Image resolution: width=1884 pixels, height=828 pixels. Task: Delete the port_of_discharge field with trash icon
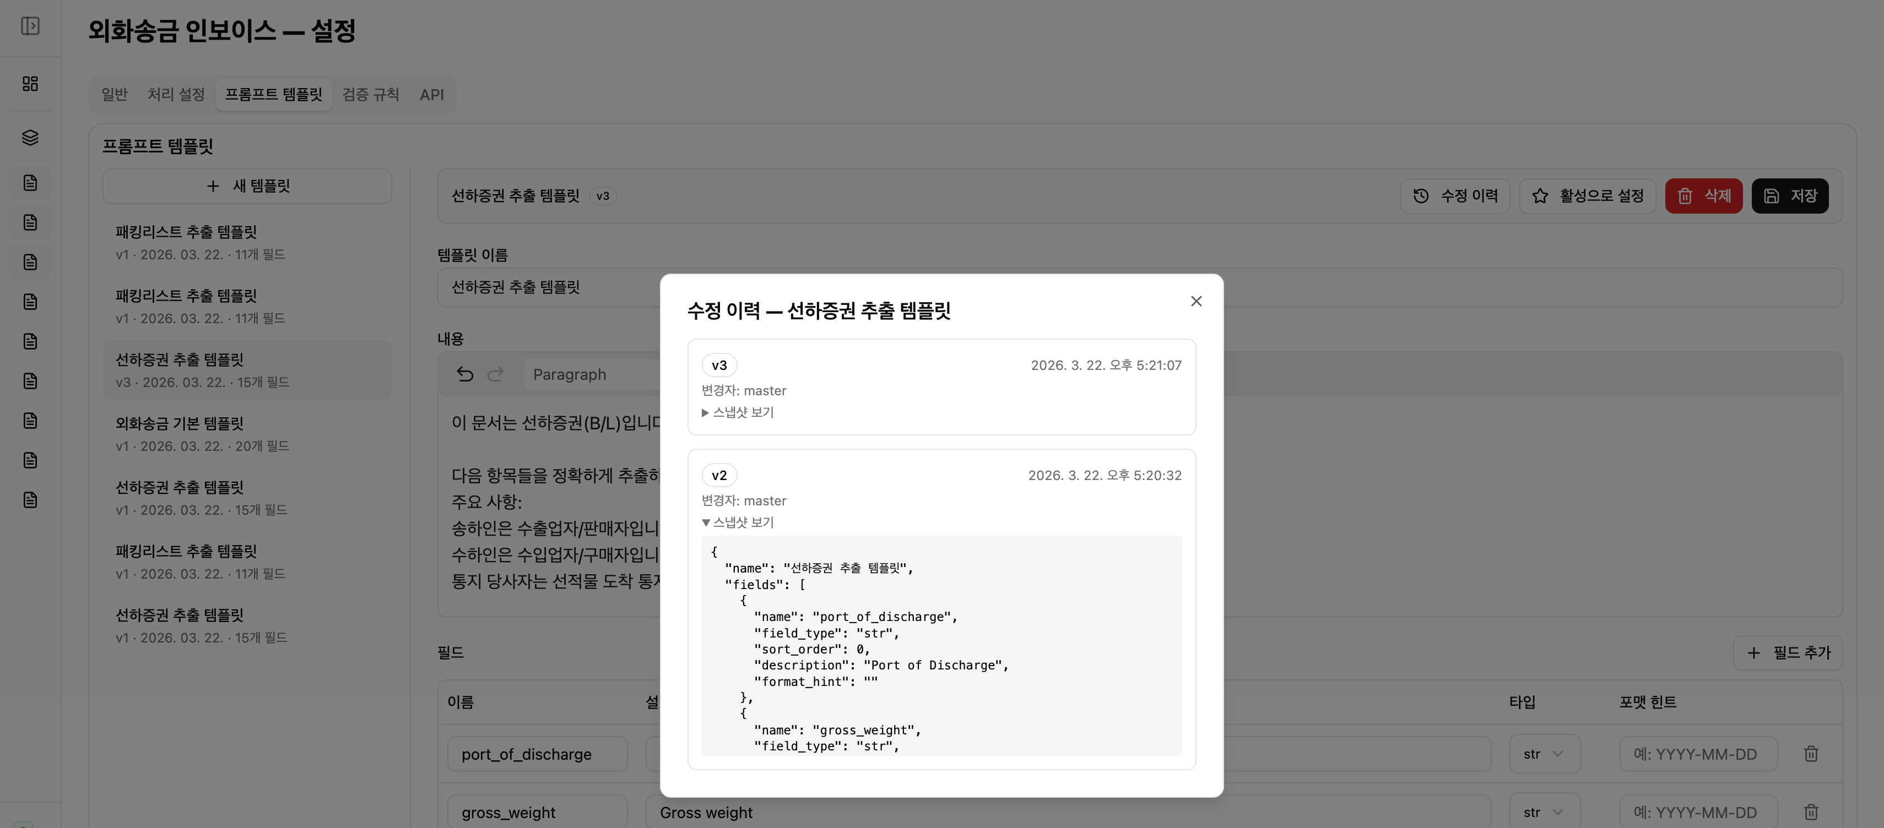click(x=1811, y=754)
